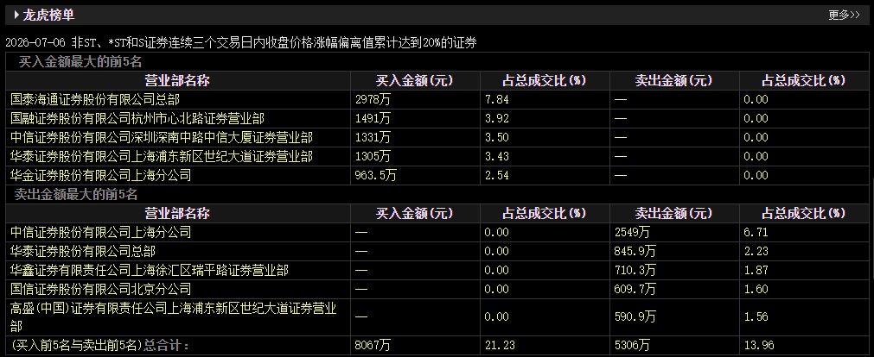
Task: Select 中信证券 深圳深南中路中信大厦证券营业部 name
Action: click(161, 137)
